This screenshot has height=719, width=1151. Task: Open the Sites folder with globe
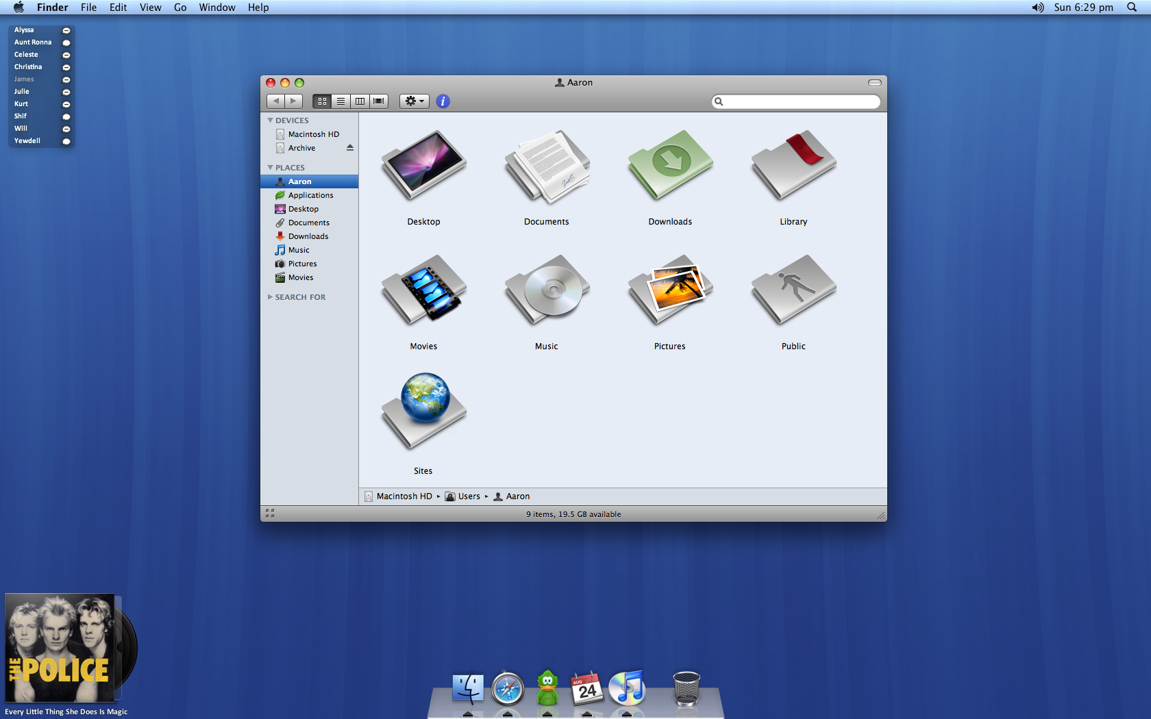[424, 411]
